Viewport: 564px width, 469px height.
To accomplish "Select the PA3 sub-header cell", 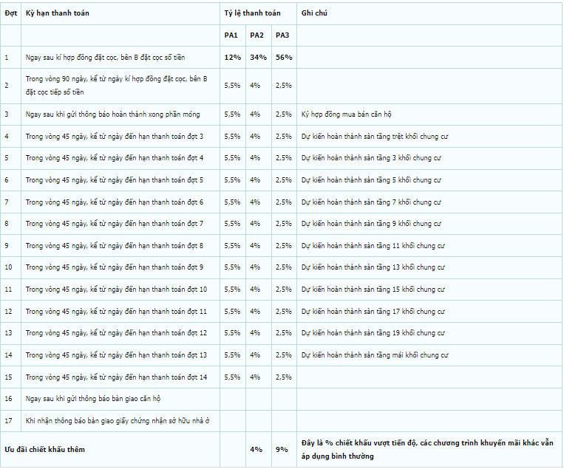I will (x=282, y=35).
